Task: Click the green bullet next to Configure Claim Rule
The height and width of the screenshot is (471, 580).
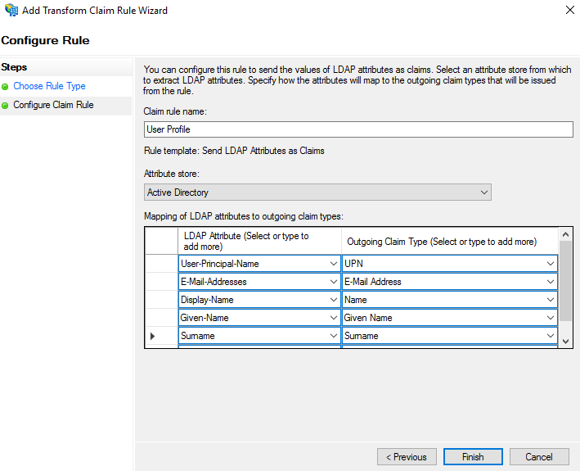Action: point(5,106)
